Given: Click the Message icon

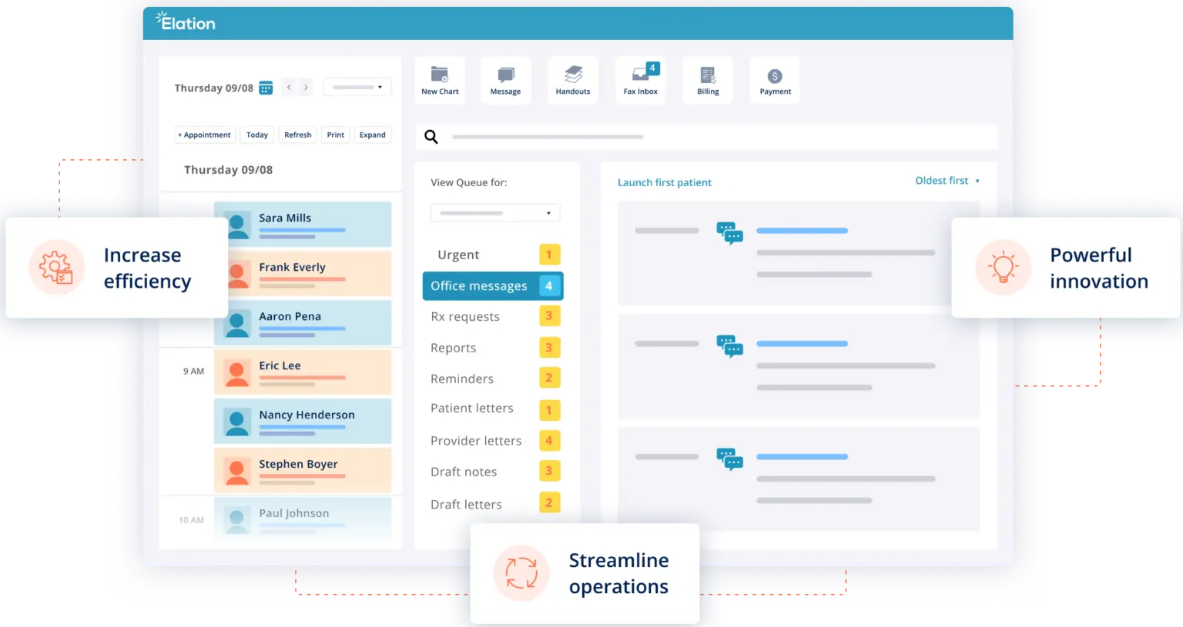Looking at the screenshot, I should (505, 79).
